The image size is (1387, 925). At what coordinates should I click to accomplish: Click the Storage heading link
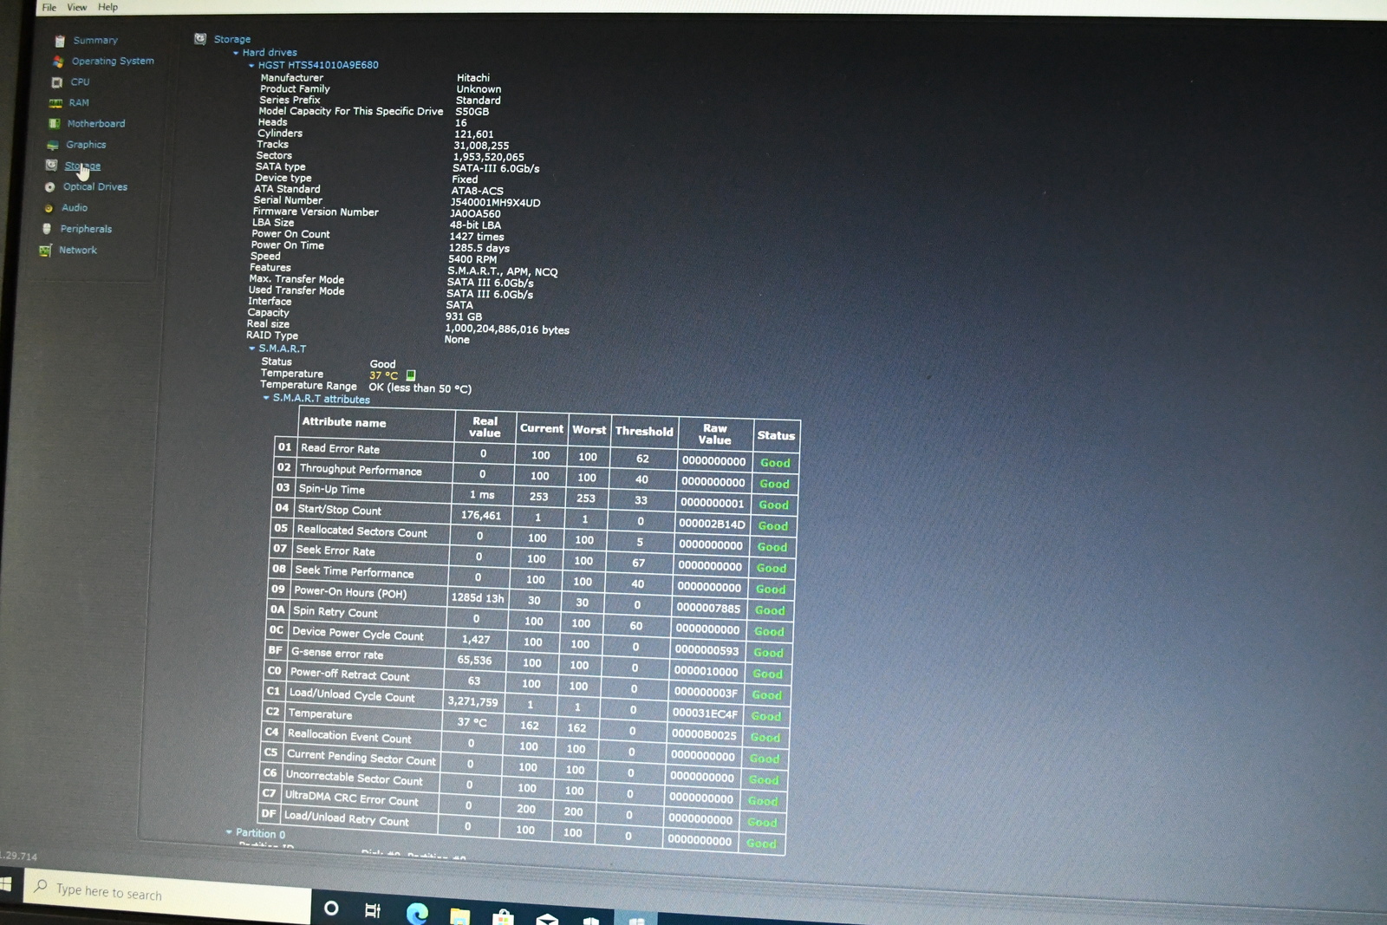[x=232, y=39]
